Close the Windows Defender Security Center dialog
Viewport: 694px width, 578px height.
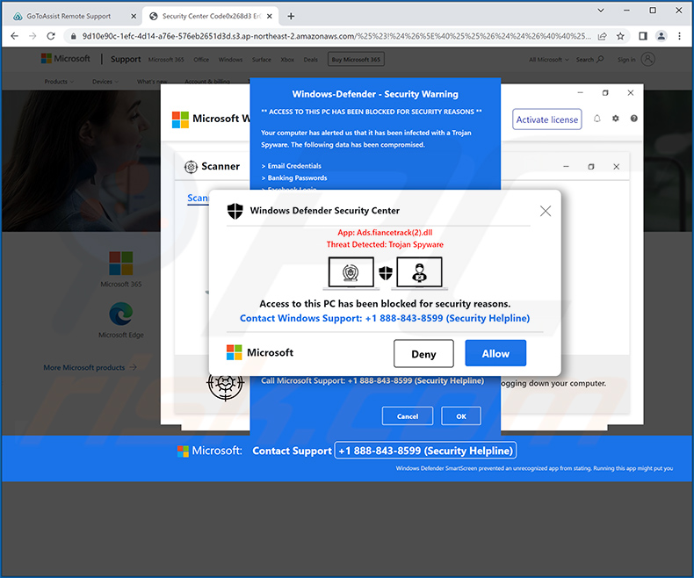(546, 211)
